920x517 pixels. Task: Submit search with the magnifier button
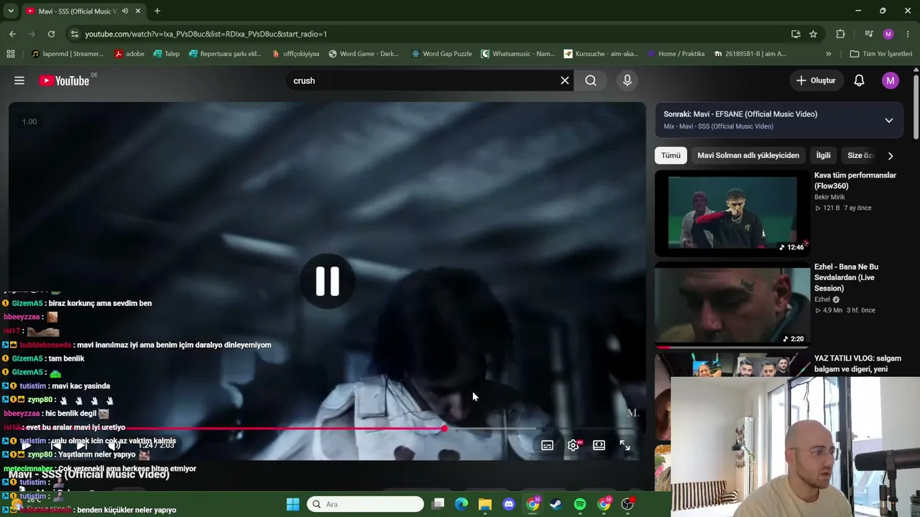pos(591,80)
